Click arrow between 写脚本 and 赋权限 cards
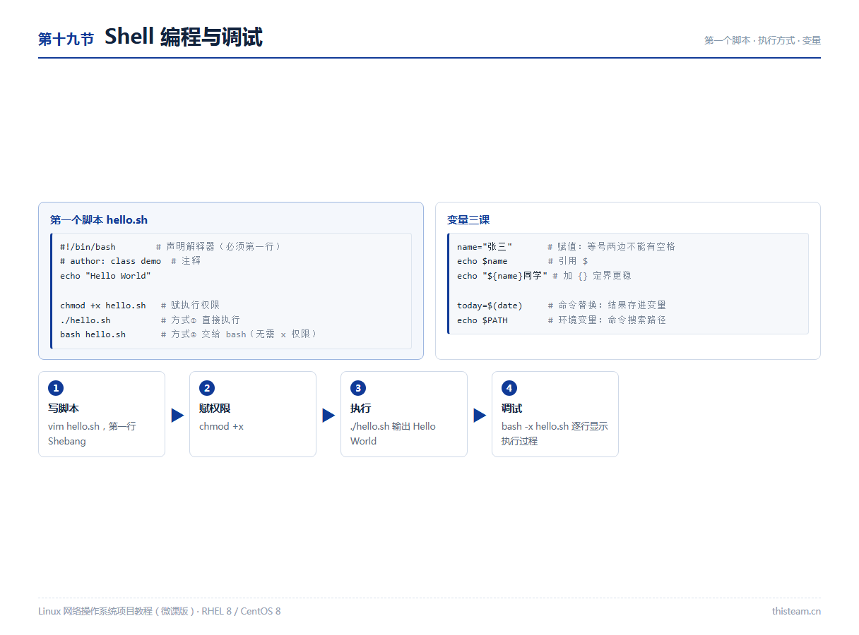This screenshot has width=859, height=635. pos(177,415)
